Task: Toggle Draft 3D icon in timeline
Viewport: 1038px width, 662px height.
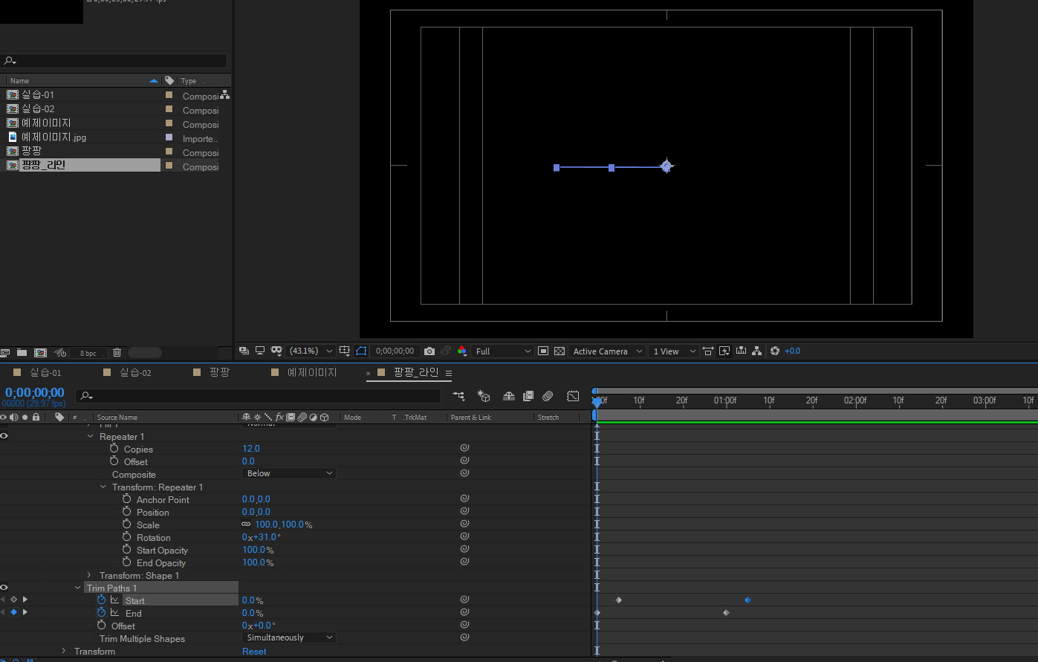Action: (484, 396)
